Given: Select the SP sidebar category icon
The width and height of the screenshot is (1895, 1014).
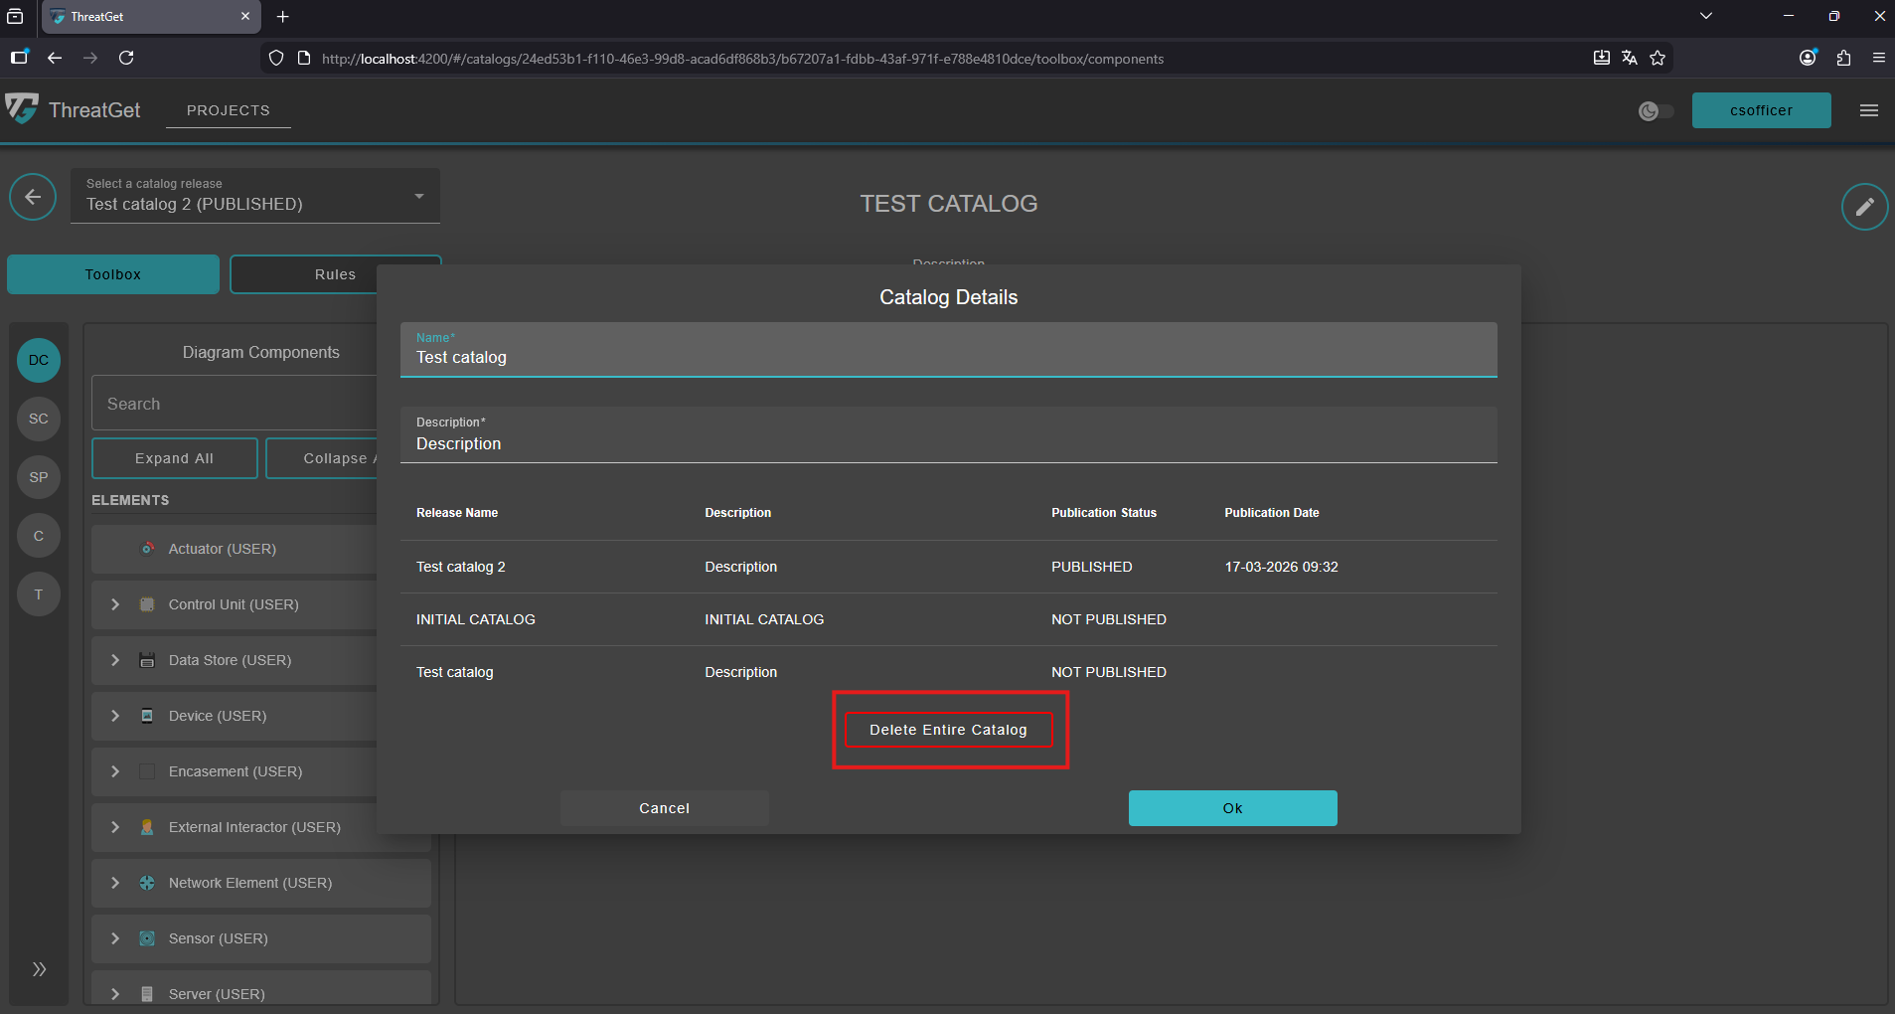Looking at the screenshot, I should 39,477.
